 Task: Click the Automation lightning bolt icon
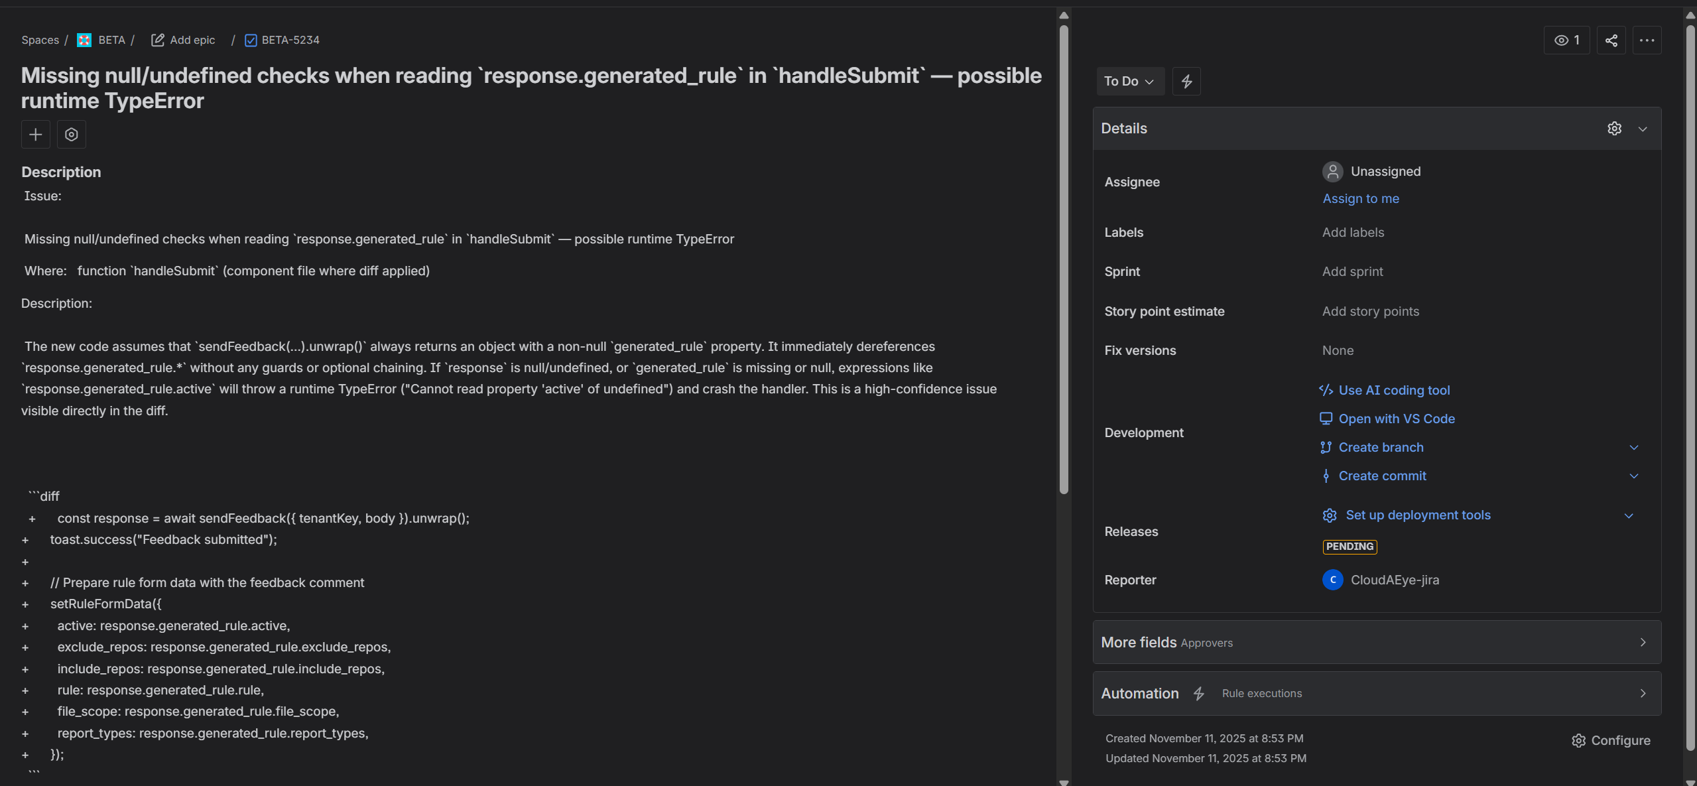[1198, 693]
